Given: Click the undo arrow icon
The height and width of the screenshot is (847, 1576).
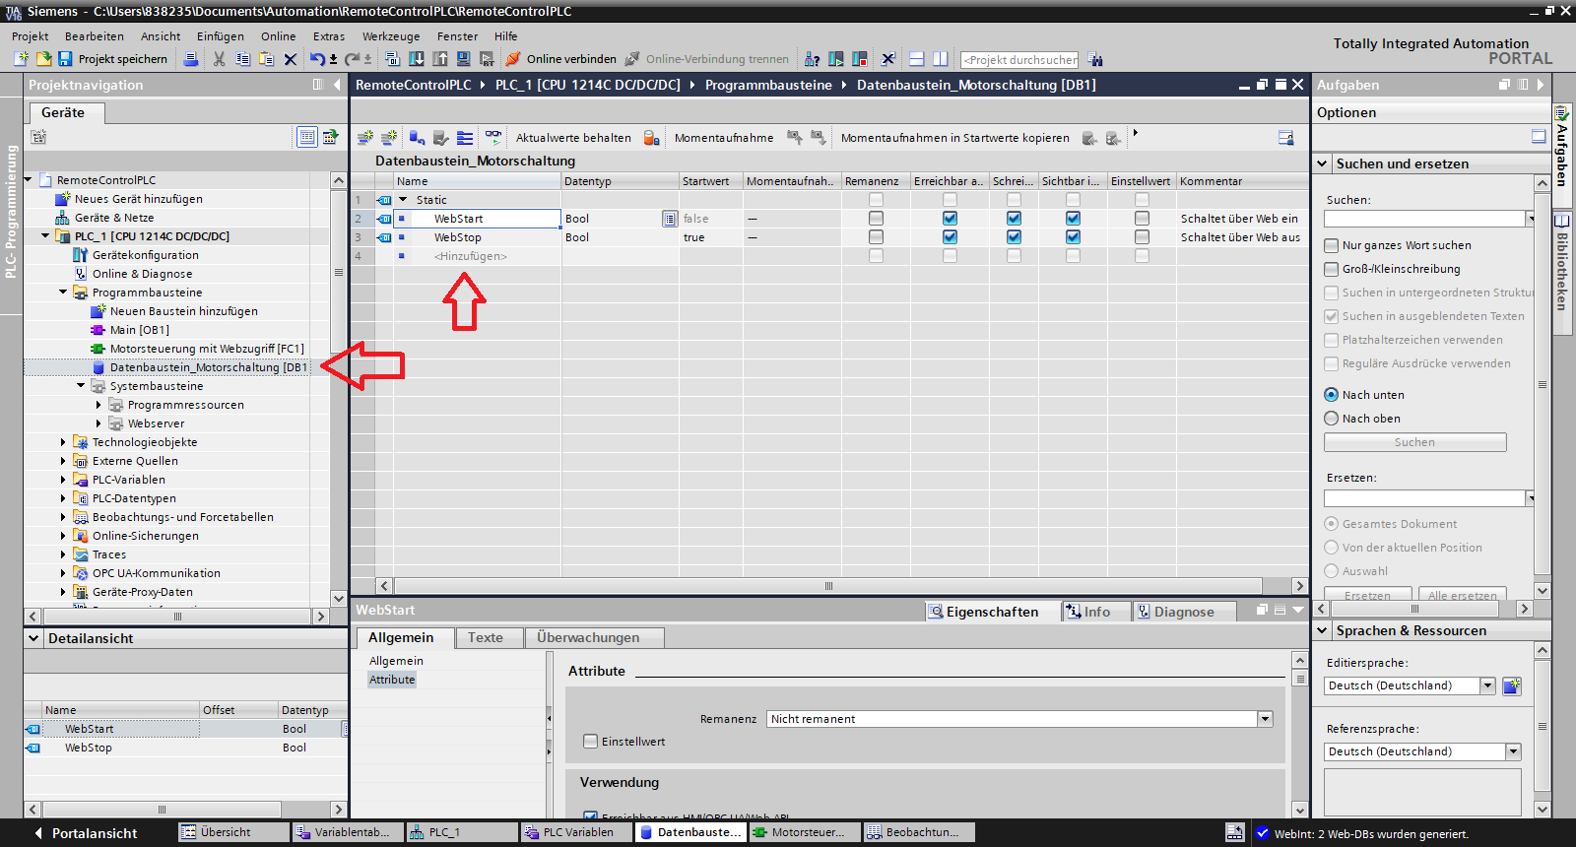Looking at the screenshot, I should pyautogui.click(x=316, y=59).
